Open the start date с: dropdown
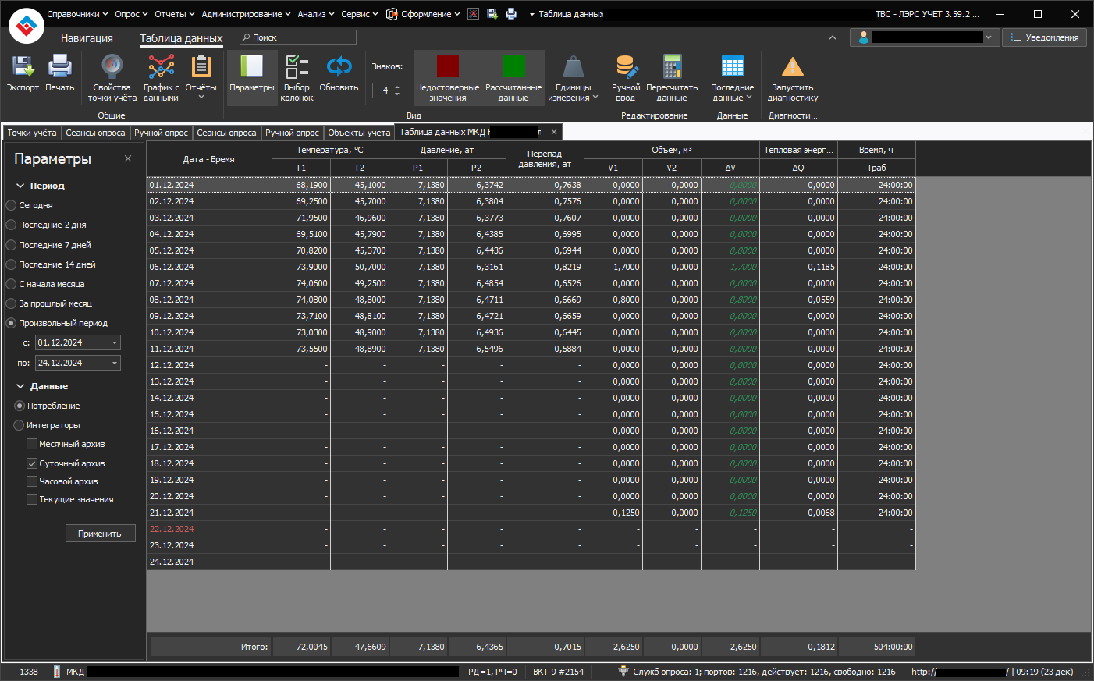 click(115, 342)
